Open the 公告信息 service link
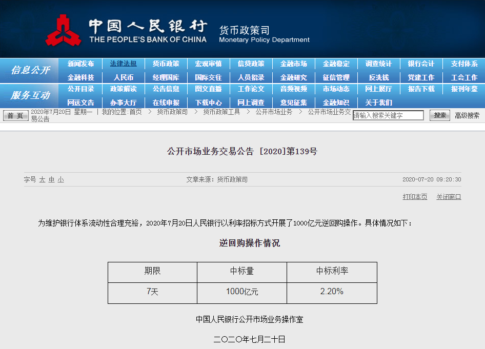 pos(166,89)
